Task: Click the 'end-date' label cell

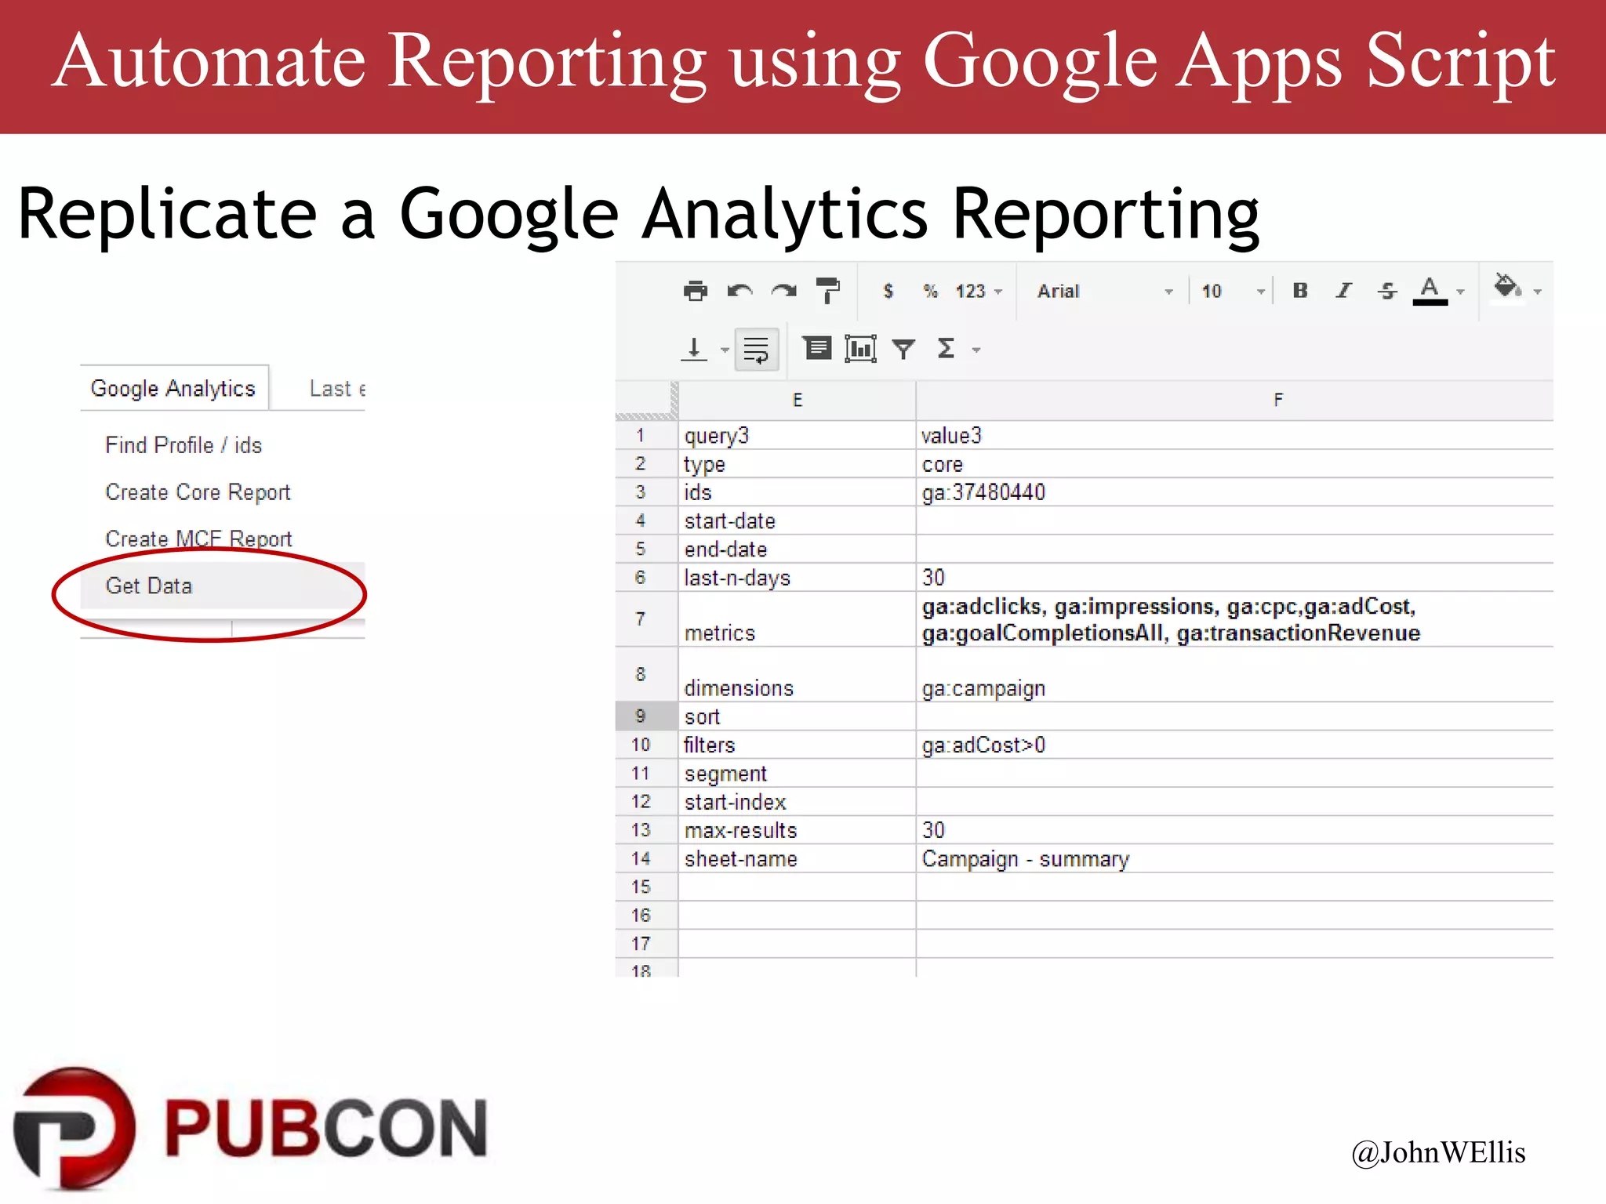Action: (797, 549)
